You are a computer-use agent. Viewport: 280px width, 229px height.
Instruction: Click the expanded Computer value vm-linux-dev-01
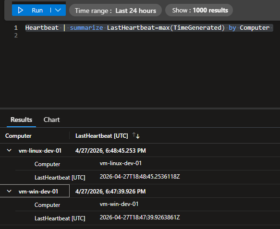coord(121,163)
